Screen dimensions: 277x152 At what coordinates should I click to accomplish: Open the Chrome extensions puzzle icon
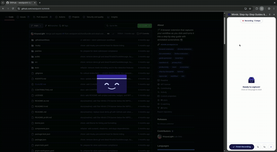tap(257, 9)
